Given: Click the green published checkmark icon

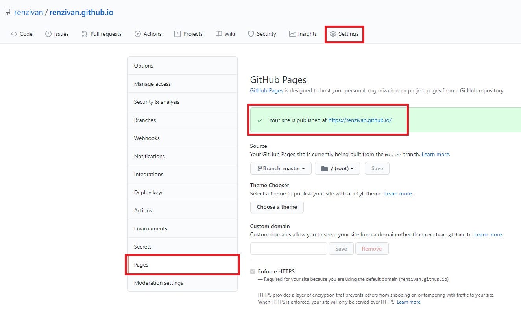Looking at the screenshot, I should pyautogui.click(x=260, y=120).
